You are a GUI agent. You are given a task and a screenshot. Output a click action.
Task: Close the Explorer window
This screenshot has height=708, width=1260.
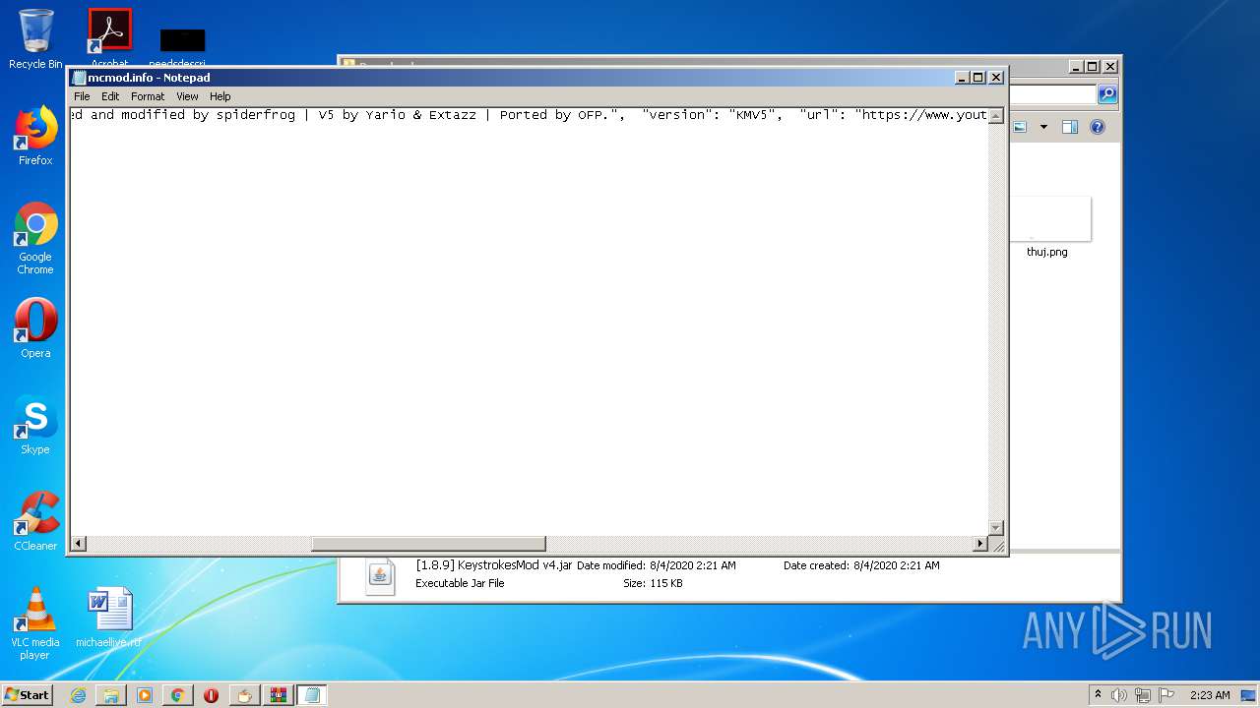click(1110, 66)
